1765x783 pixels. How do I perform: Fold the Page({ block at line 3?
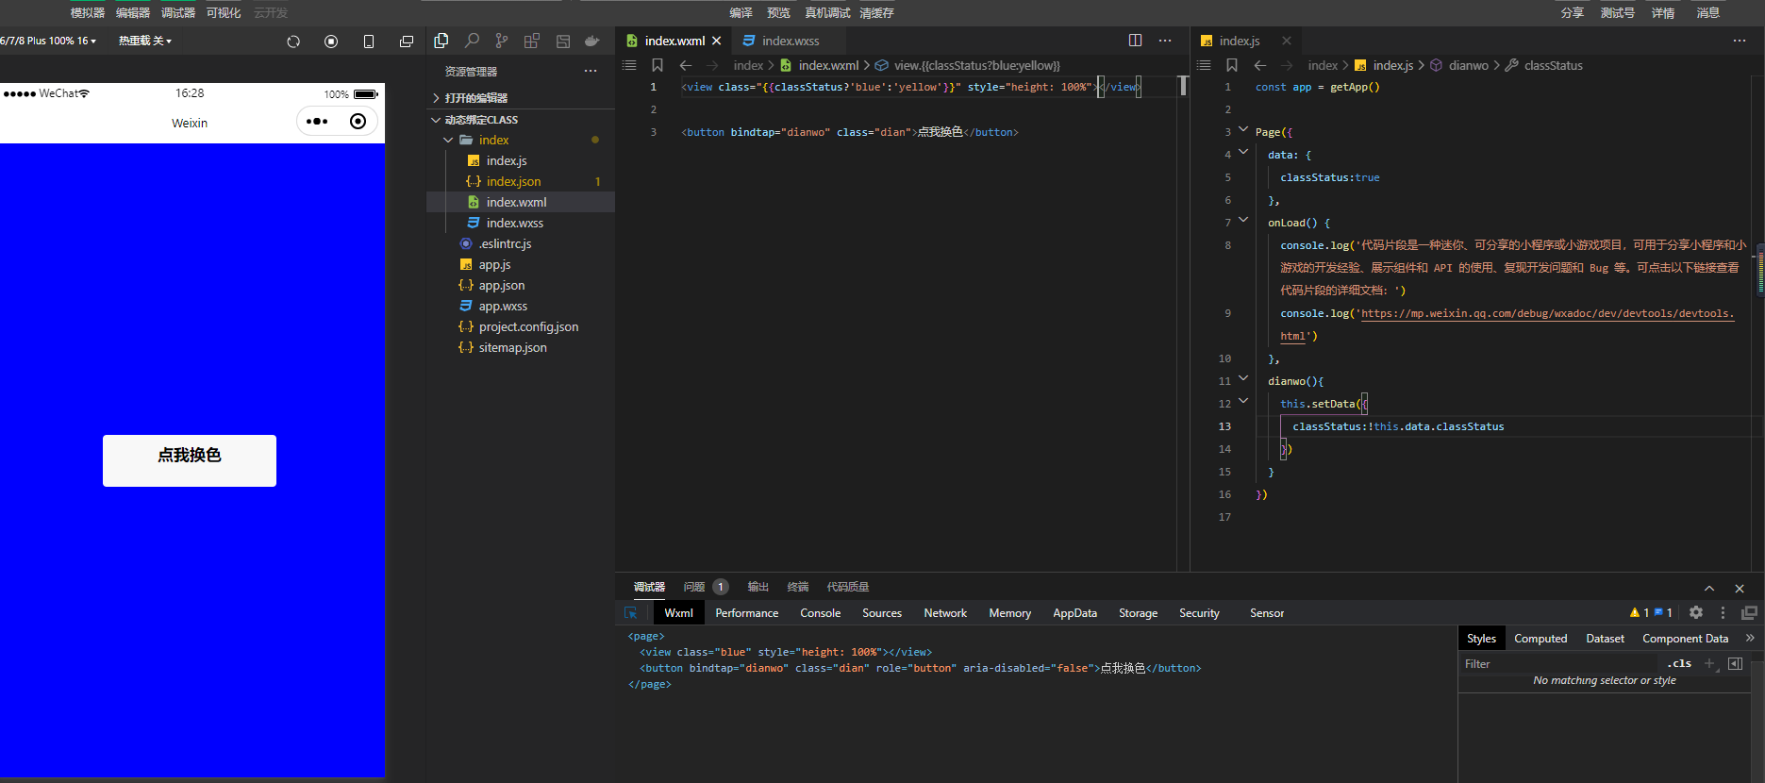tap(1243, 130)
